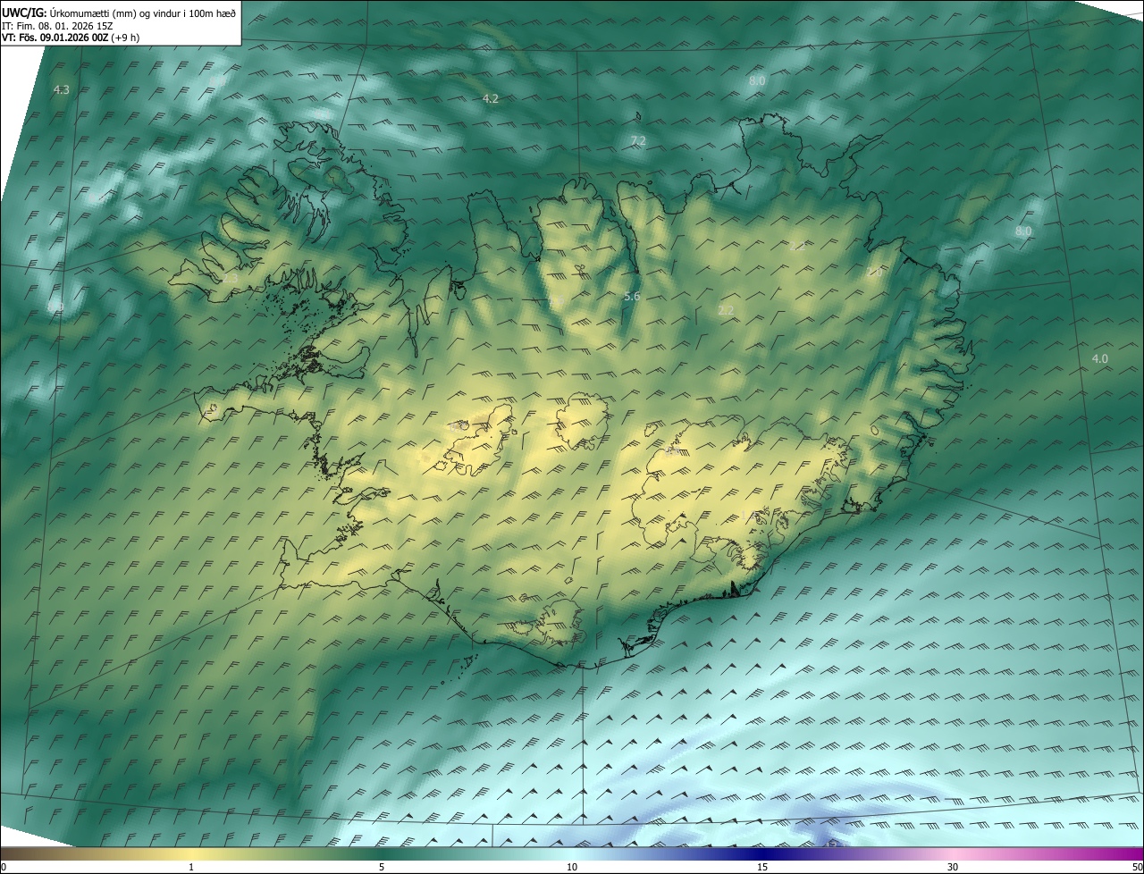Click the pink colorbar section near 30
Image resolution: width=1144 pixels, height=874 pixels.
coord(953,854)
